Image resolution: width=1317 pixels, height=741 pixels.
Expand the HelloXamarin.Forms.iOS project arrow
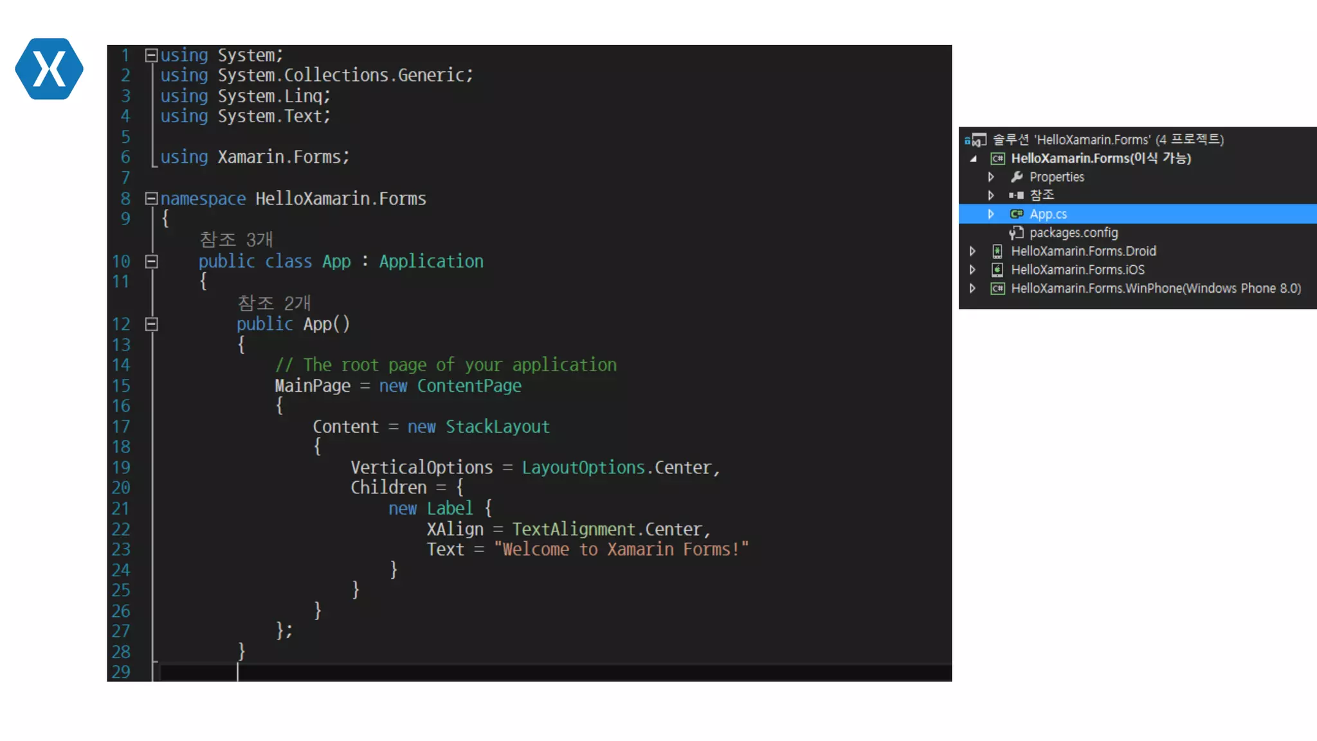point(972,270)
